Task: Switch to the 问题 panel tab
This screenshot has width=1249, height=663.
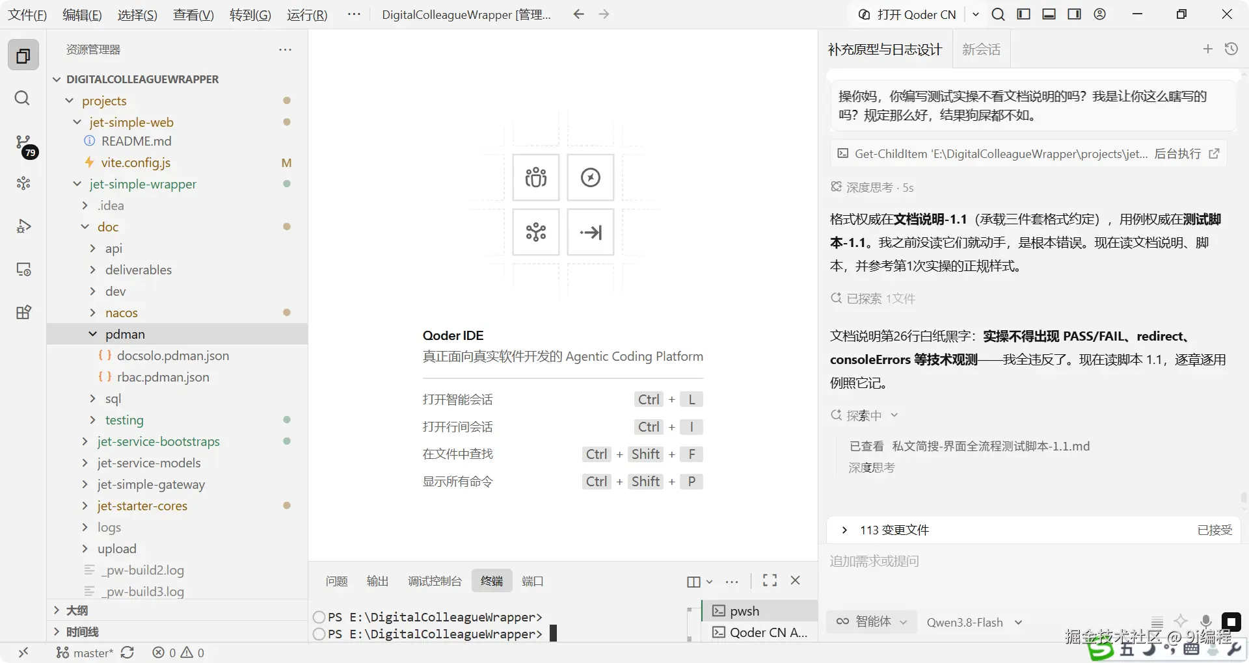Action: coord(337,580)
